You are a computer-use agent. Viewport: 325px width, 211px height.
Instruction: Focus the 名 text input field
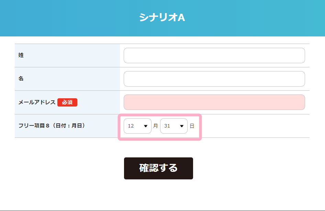[x=214, y=79]
